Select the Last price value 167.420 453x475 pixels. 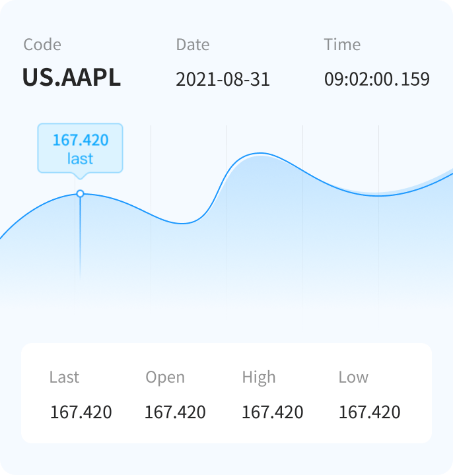pos(81,413)
